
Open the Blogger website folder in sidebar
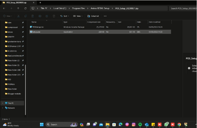[x=14, y=94]
